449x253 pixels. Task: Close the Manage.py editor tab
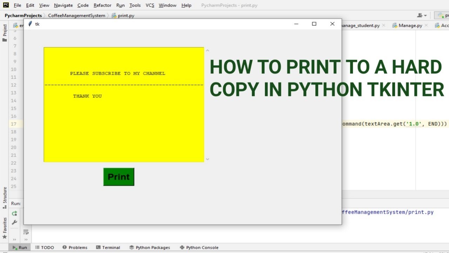point(426,25)
